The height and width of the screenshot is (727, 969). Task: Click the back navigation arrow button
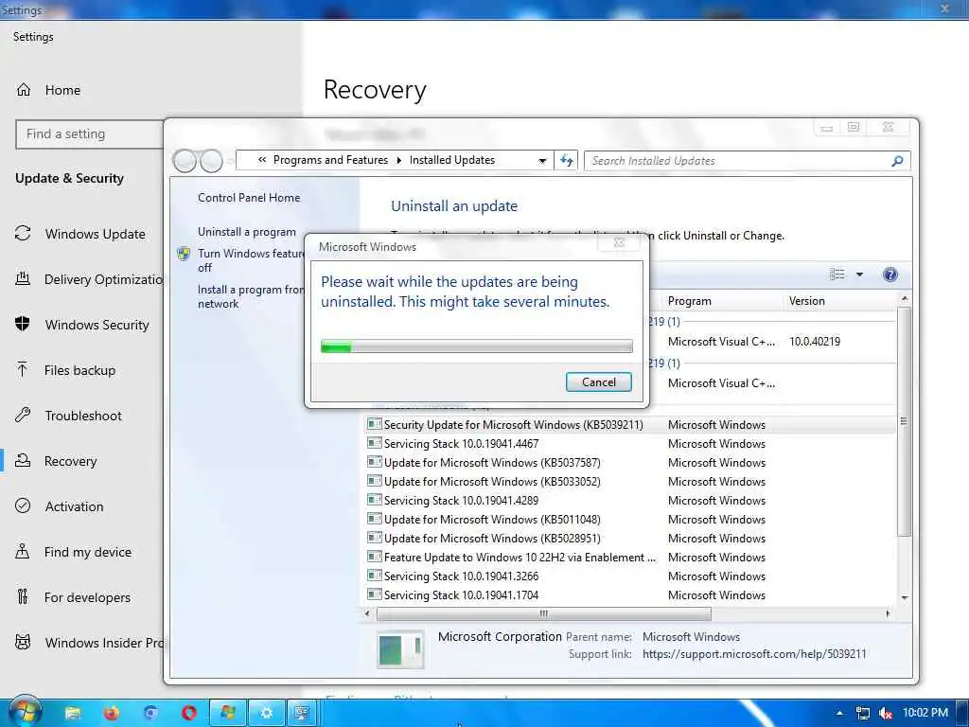(x=185, y=161)
